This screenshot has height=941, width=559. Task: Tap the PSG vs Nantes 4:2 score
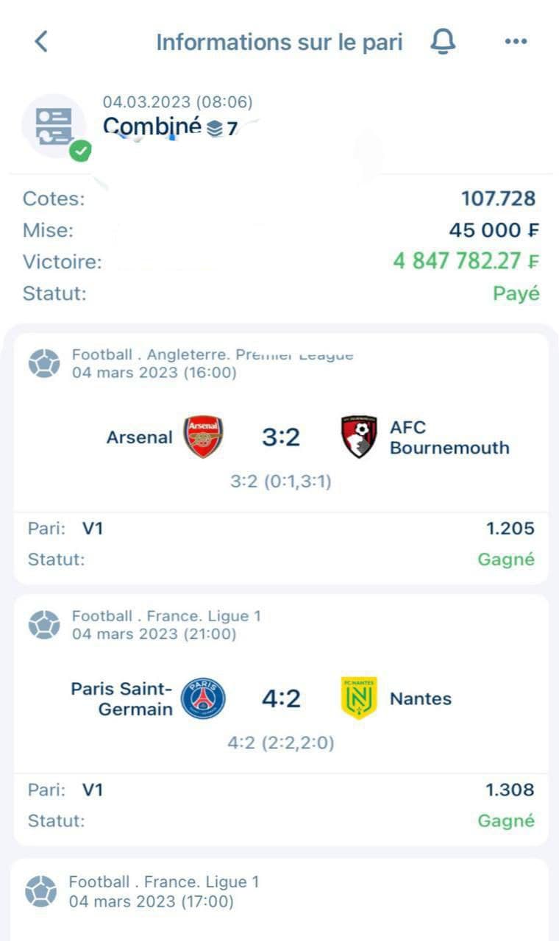tap(281, 698)
